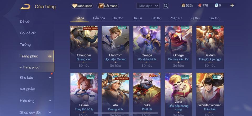Switch to the Pháp sư tab

[x=176, y=18]
